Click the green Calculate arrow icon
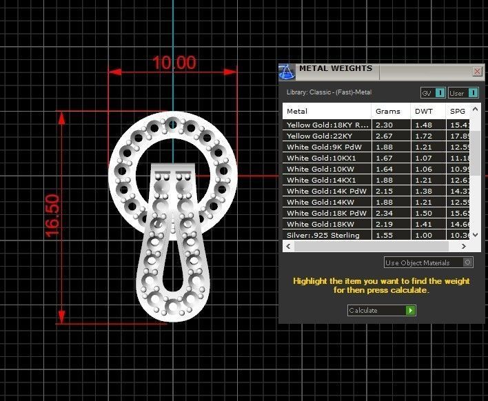This screenshot has width=488, height=401. (411, 311)
